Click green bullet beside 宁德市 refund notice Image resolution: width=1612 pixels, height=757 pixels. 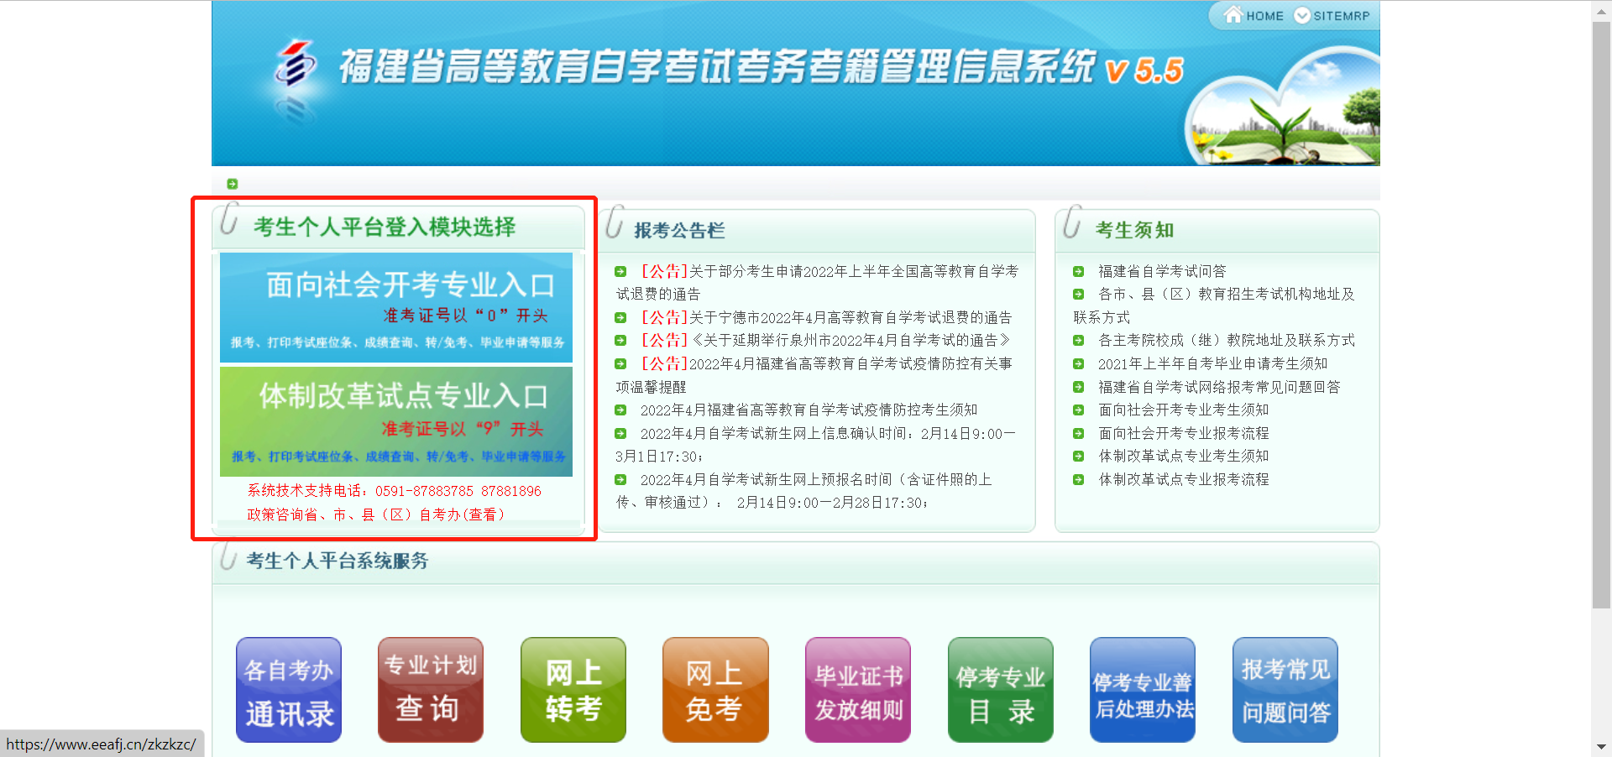(620, 317)
